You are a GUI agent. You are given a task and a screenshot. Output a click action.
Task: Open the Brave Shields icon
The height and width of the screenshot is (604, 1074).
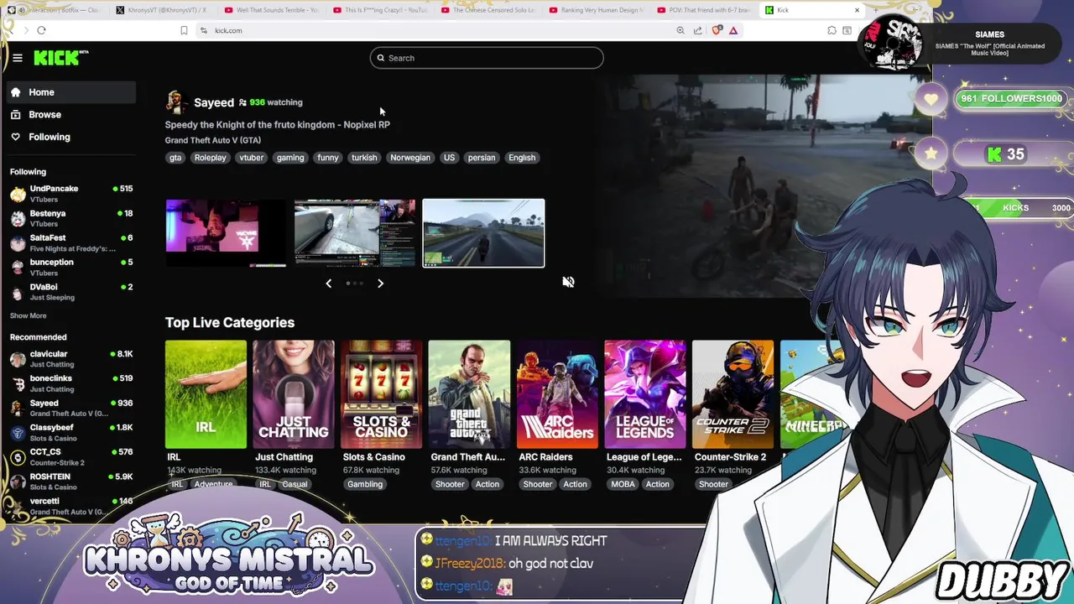716,30
